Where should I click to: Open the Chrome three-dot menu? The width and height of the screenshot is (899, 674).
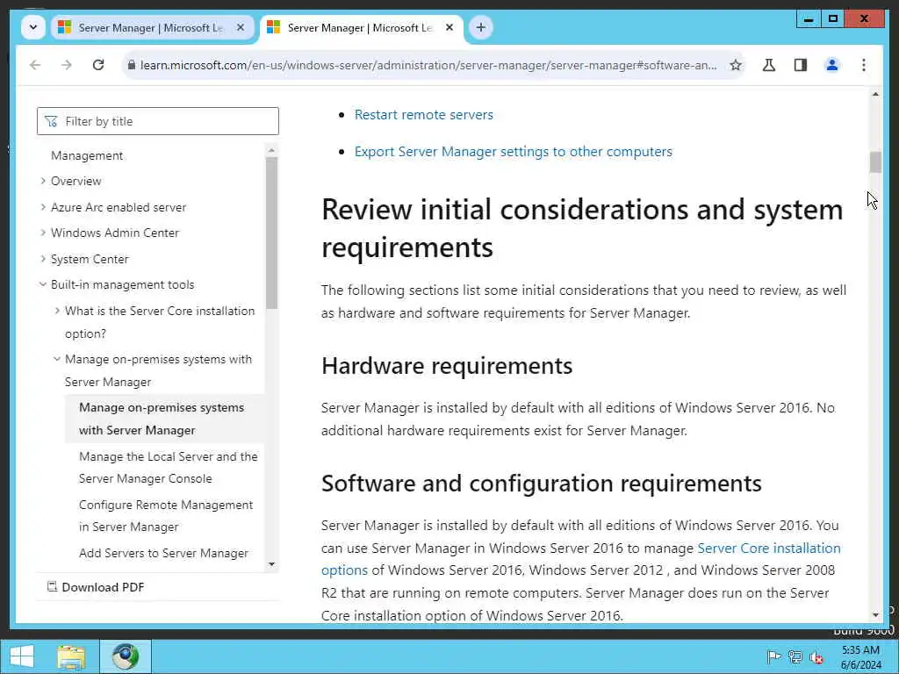click(864, 65)
